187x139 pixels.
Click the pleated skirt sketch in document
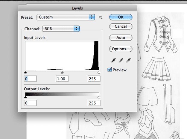(156, 69)
